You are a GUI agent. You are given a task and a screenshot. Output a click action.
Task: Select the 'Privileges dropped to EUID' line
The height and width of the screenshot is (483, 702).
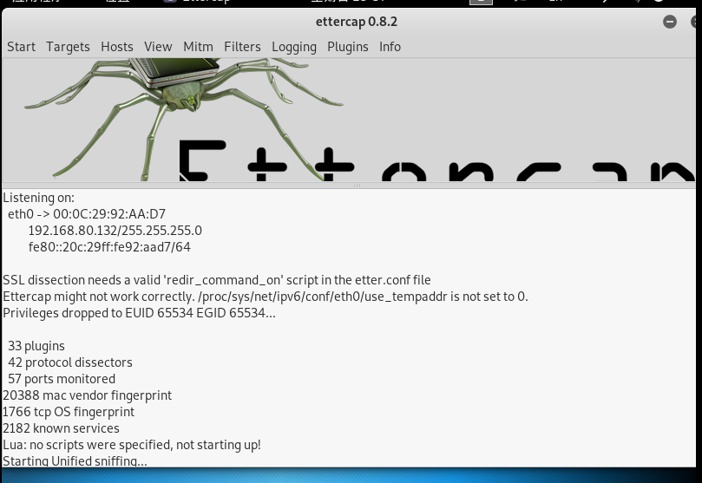tap(139, 313)
